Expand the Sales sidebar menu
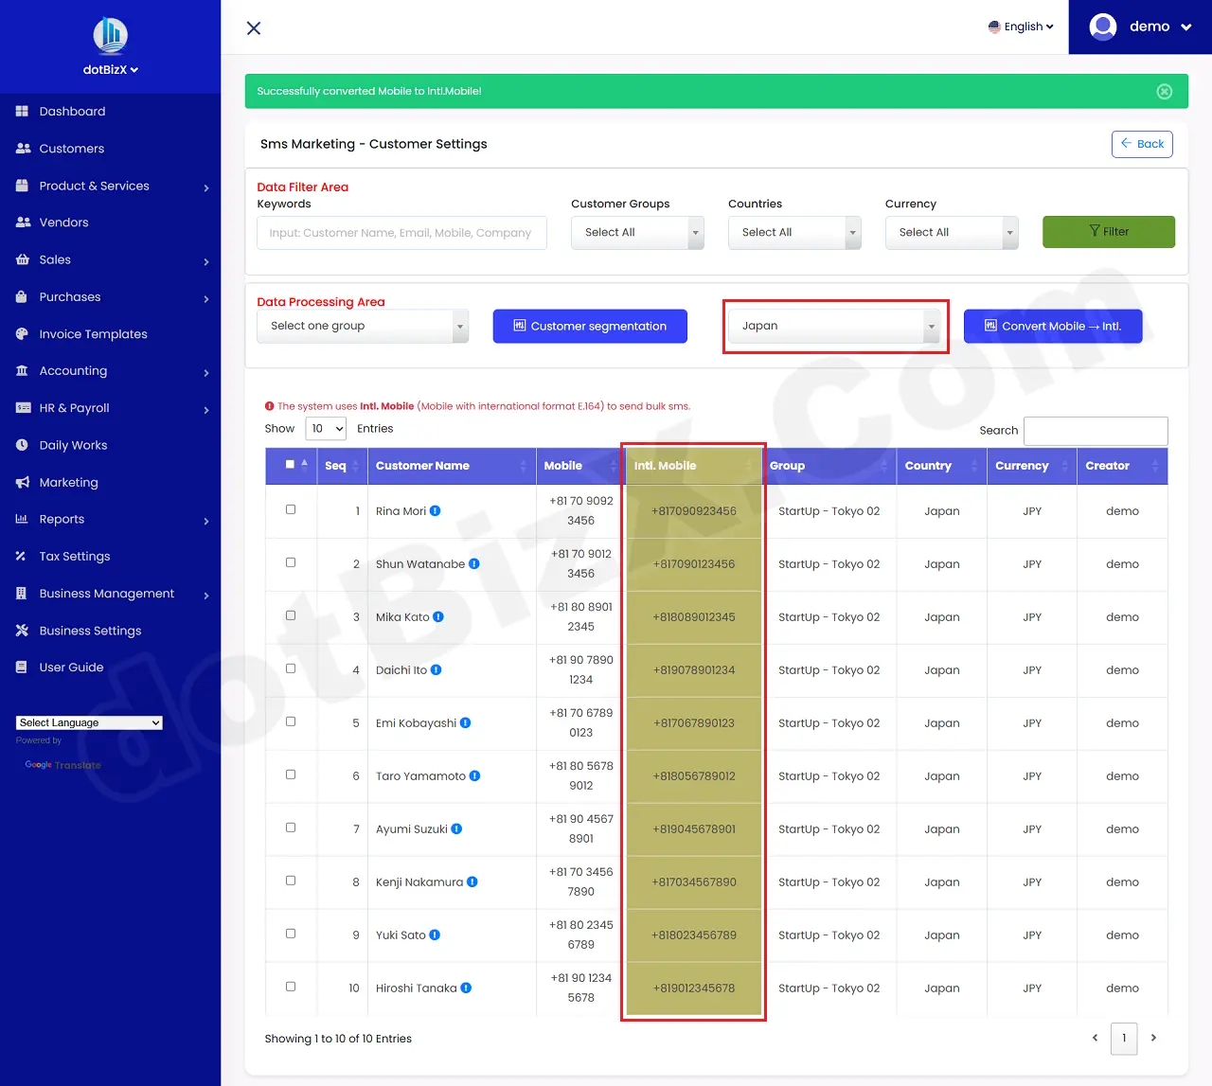The width and height of the screenshot is (1212, 1086). click(55, 260)
